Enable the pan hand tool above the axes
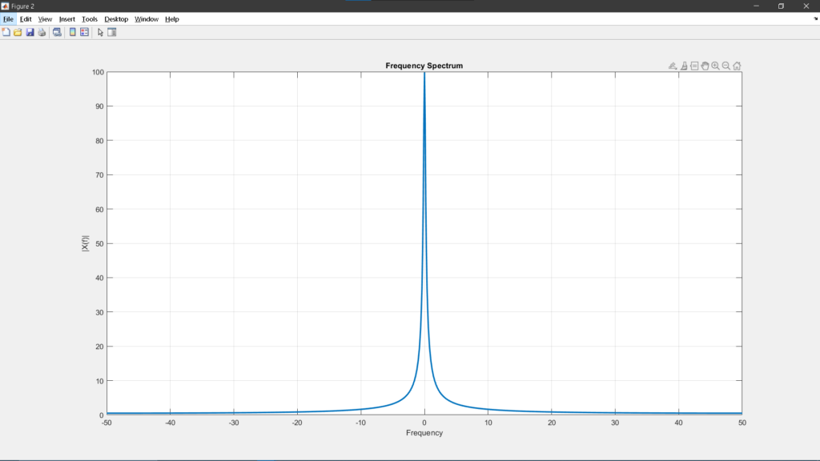Image resolution: width=820 pixels, height=461 pixels. tap(705, 66)
